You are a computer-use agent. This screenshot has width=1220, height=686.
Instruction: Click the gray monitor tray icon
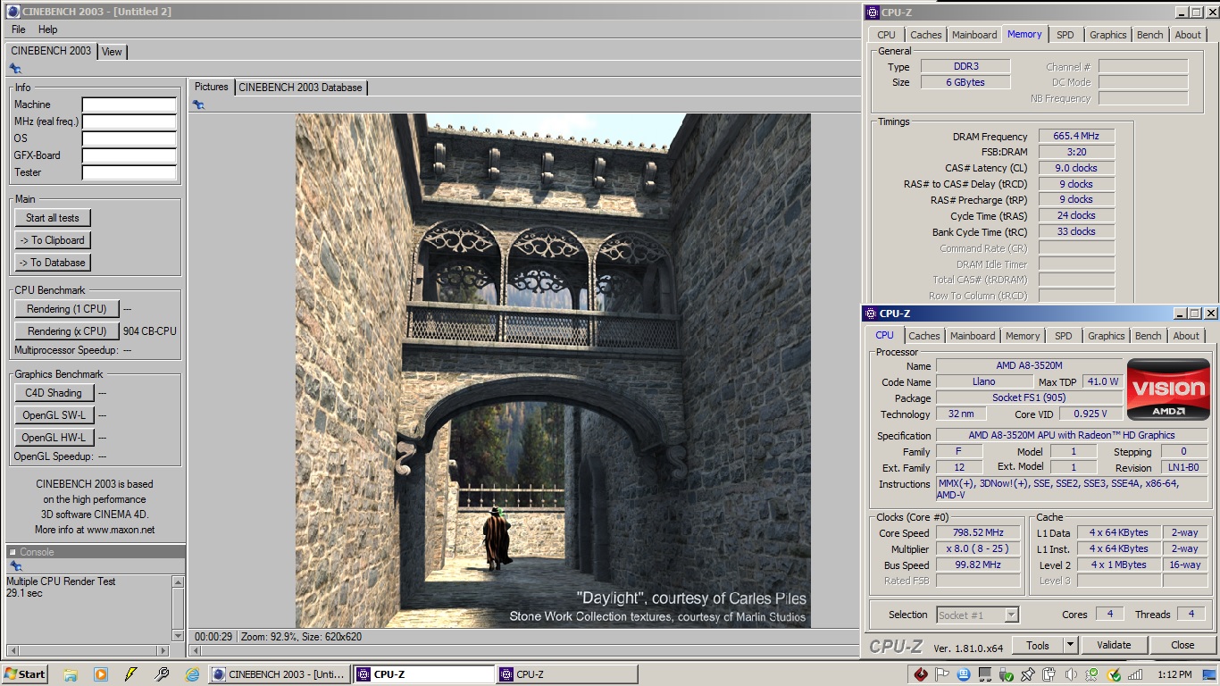[x=985, y=674]
